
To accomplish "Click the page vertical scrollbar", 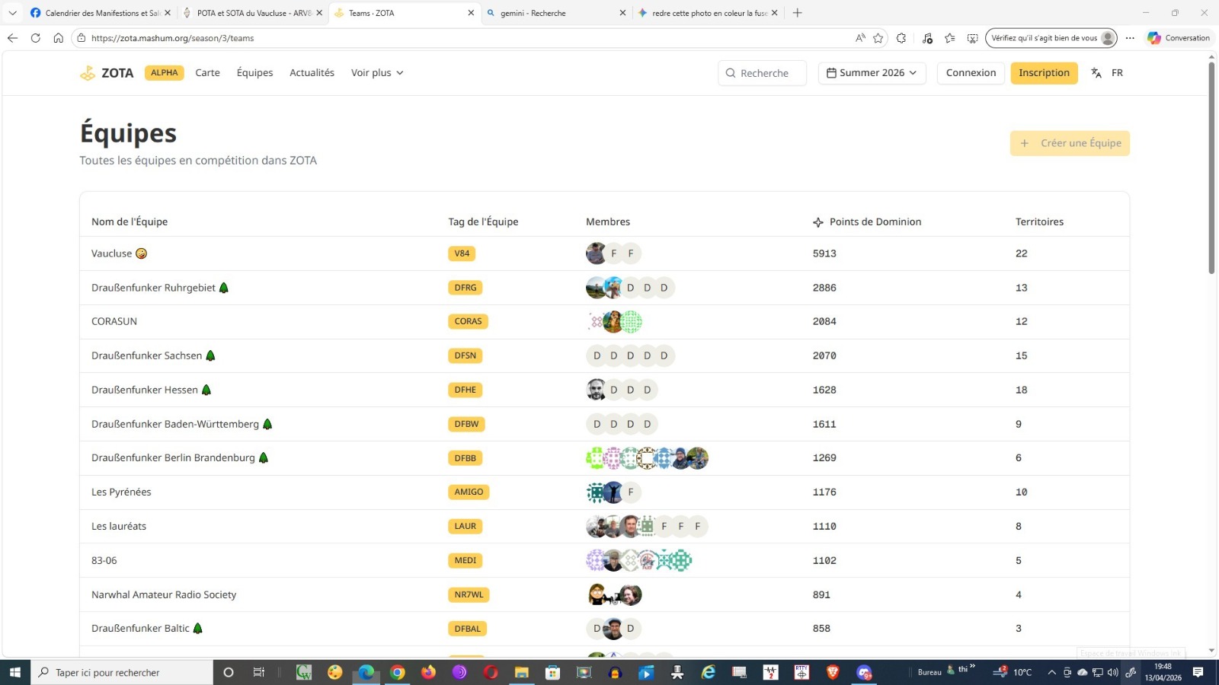I will pyautogui.click(x=1211, y=169).
